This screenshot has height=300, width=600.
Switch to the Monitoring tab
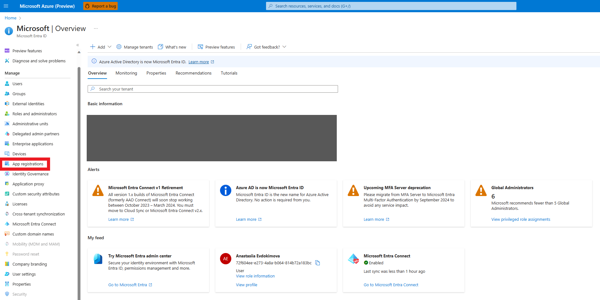click(x=126, y=73)
